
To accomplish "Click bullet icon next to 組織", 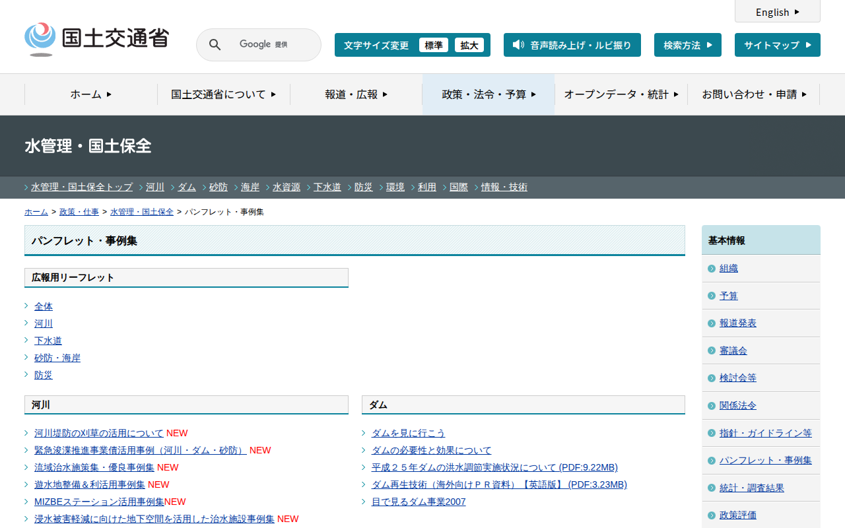I will coord(712,269).
